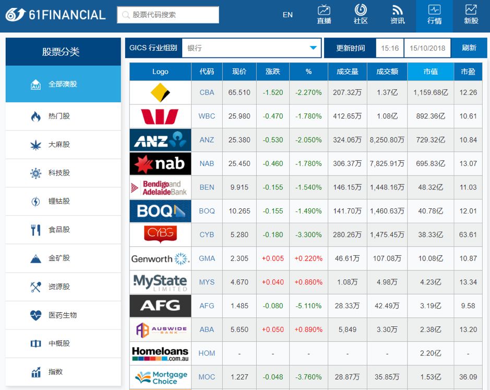Click the 股票分类 panel header

coord(63,52)
